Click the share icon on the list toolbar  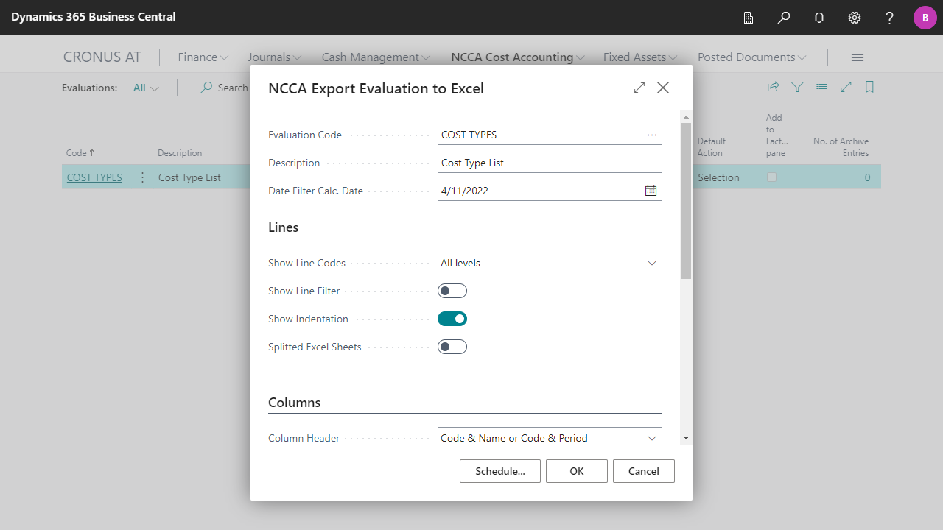(x=773, y=88)
